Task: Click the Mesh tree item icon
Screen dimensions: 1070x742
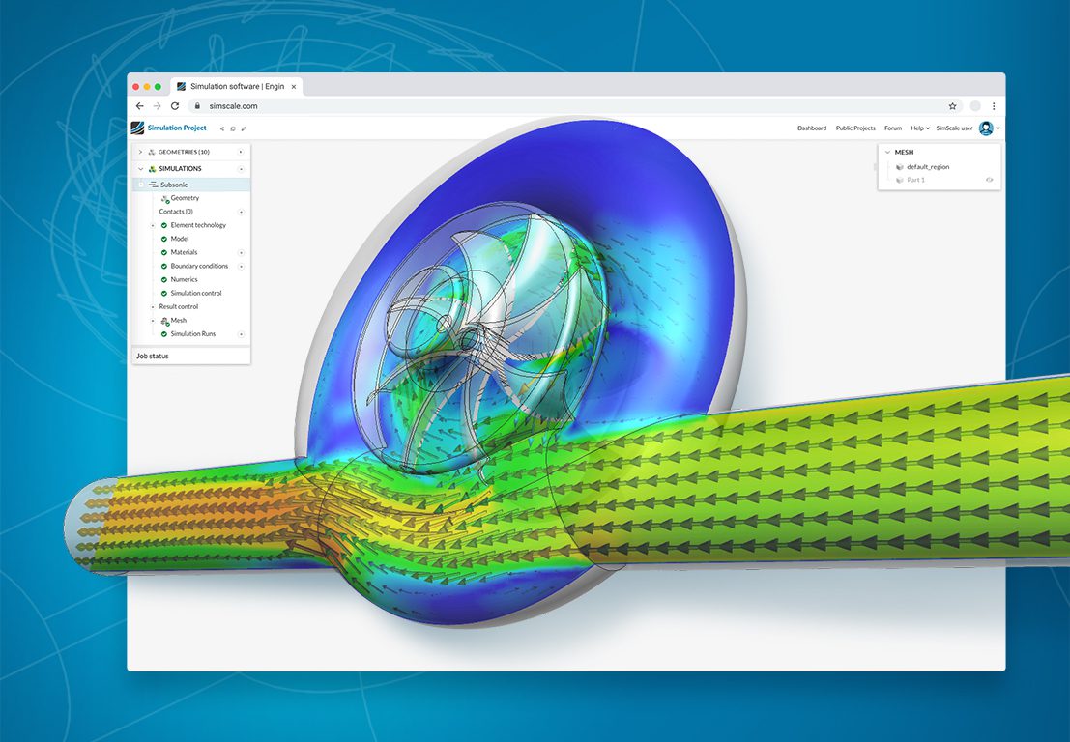Action: point(164,321)
